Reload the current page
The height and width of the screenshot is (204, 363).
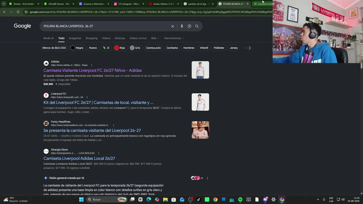click(x=18, y=12)
